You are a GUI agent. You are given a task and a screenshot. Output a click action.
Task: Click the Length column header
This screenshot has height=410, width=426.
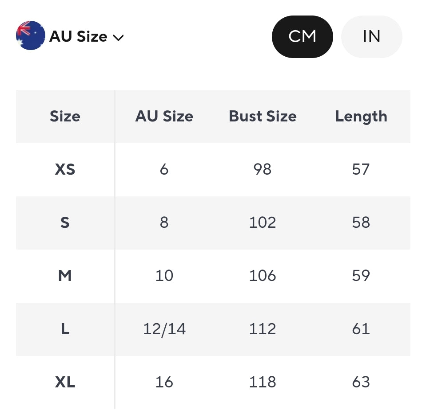tap(361, 117)
